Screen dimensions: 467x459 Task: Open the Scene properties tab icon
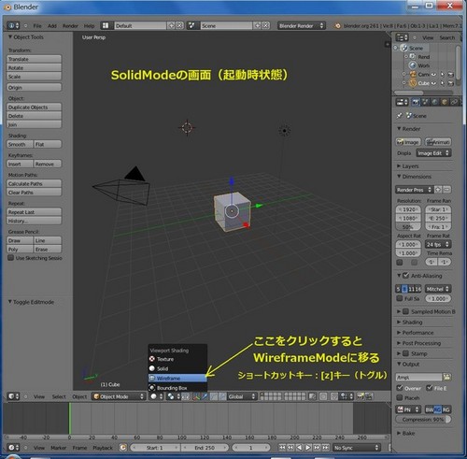(x=425, y=102)
